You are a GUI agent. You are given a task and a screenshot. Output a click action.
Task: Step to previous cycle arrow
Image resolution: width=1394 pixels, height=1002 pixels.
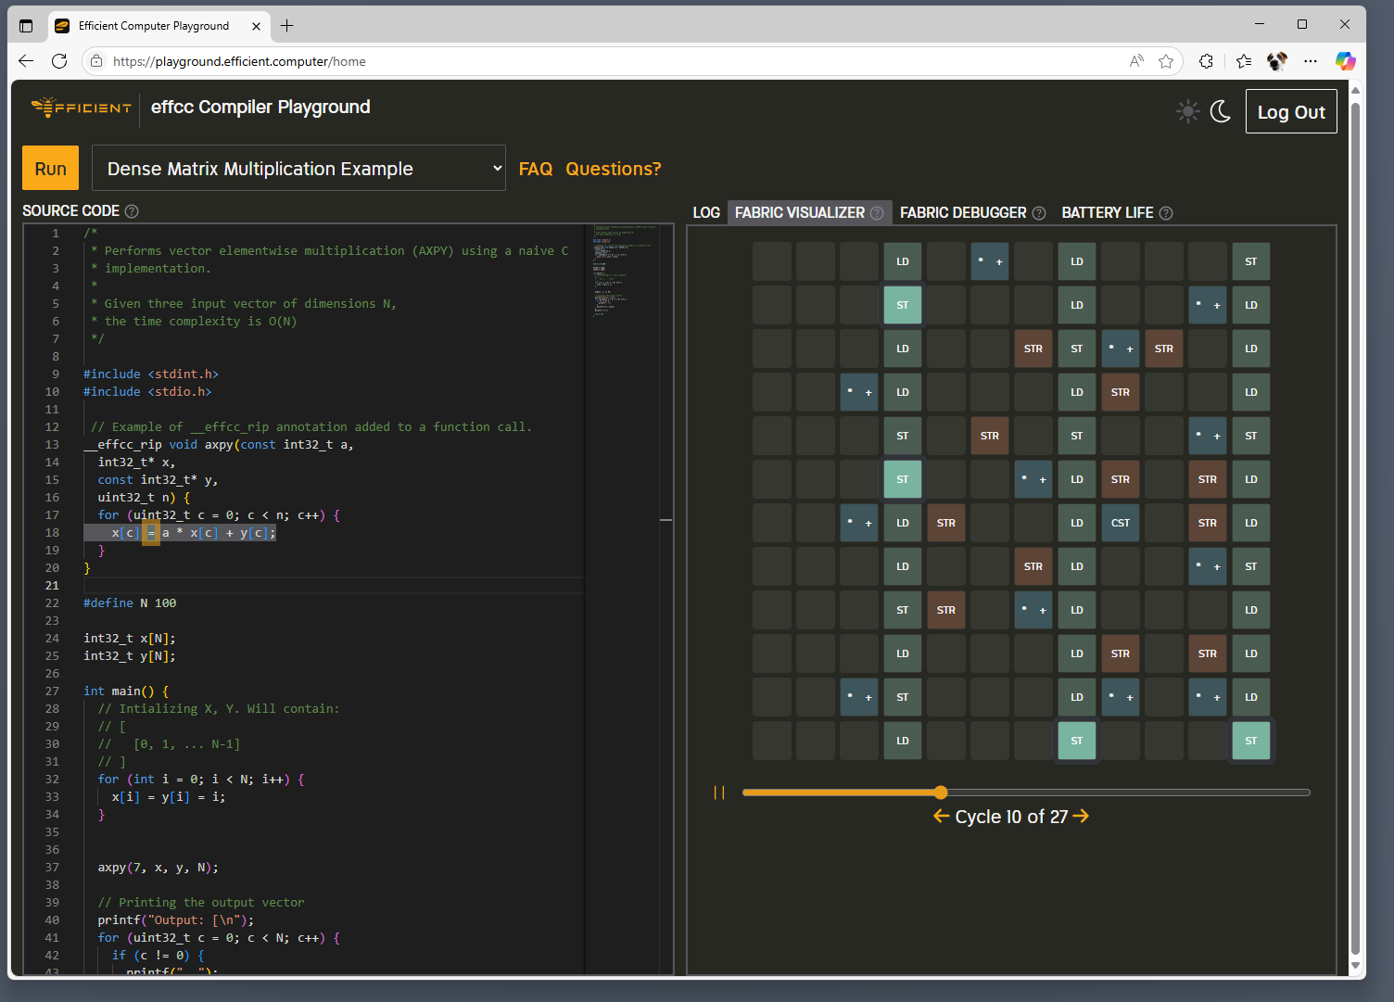(x=941, y=817)
